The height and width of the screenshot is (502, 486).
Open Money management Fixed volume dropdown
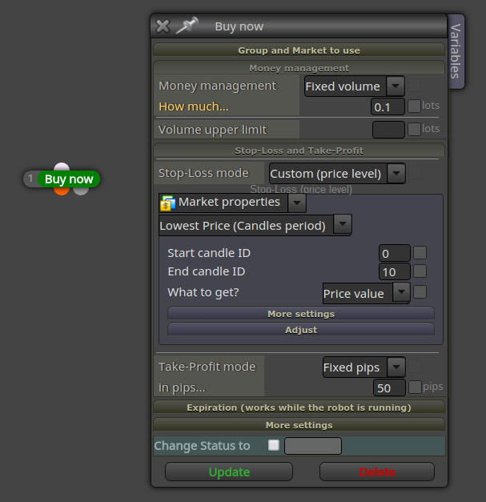(x=355, y=86)
